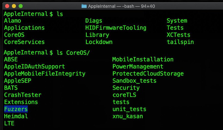Click the 'AppleMobileFileIntegrity' entry

45,74
